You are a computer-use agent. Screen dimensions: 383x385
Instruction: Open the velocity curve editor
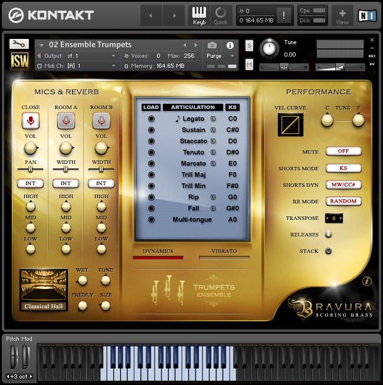coord(290,124)
